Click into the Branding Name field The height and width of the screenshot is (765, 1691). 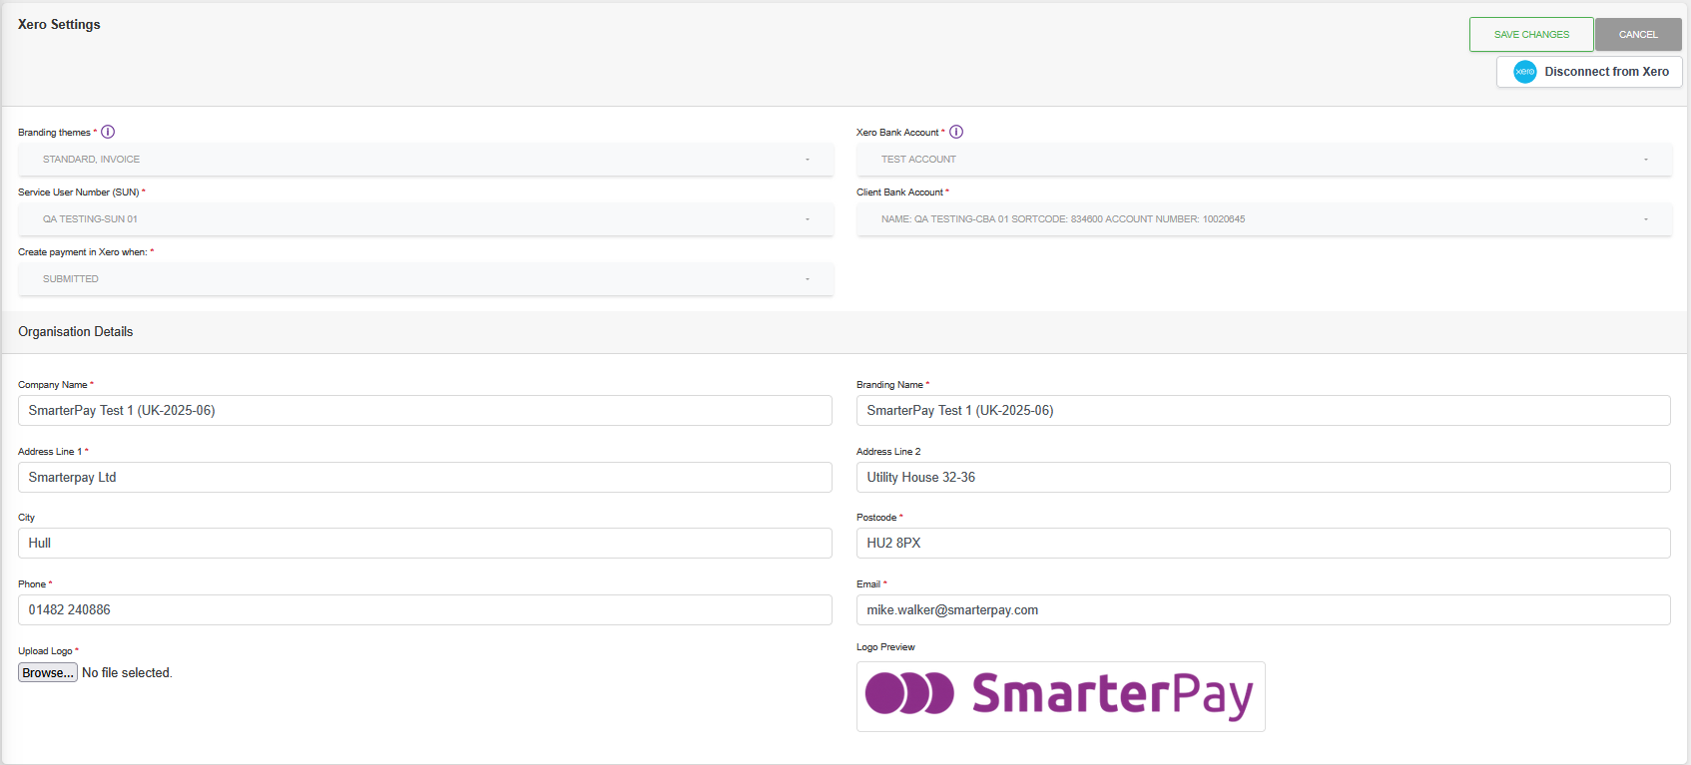(1263, 411)
